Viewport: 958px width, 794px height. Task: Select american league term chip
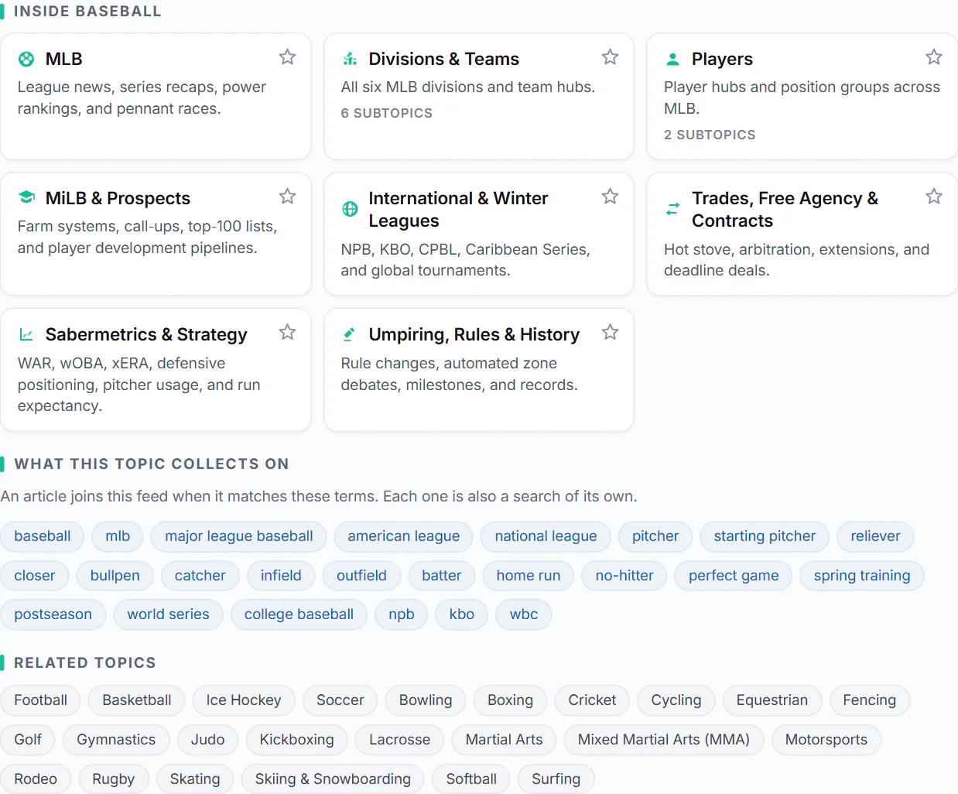coord(404,536)
